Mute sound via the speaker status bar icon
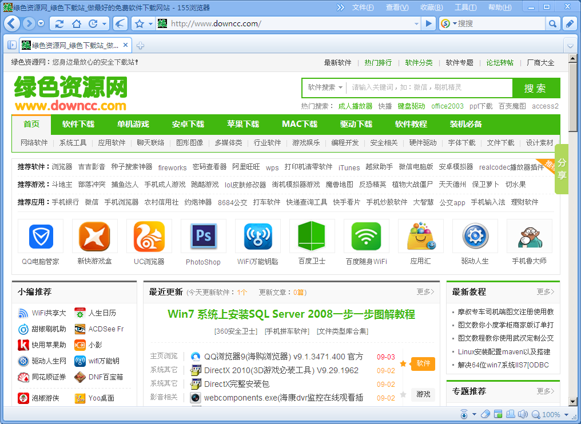Image resolution: width=581 pixels, height=424 pixels. 523,414
